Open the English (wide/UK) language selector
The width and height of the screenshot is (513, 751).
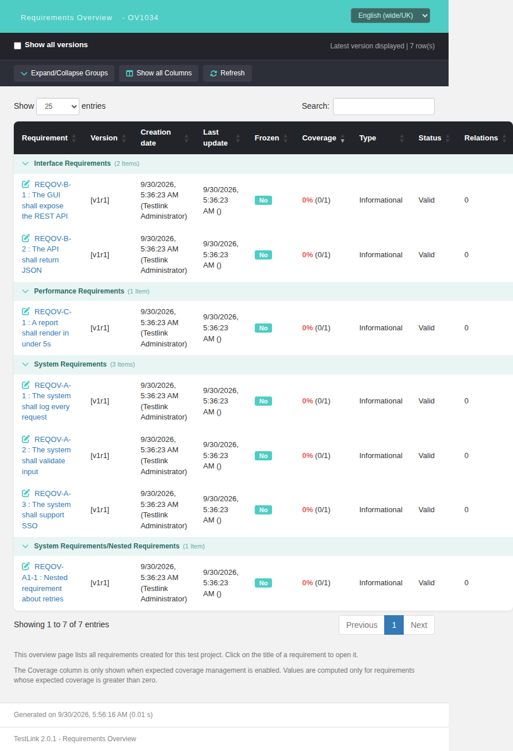pos(391,16)
